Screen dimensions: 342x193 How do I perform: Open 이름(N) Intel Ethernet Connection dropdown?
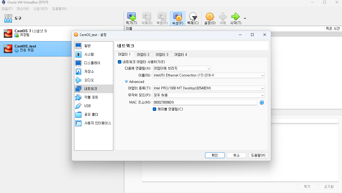click(x=209, y=75)
